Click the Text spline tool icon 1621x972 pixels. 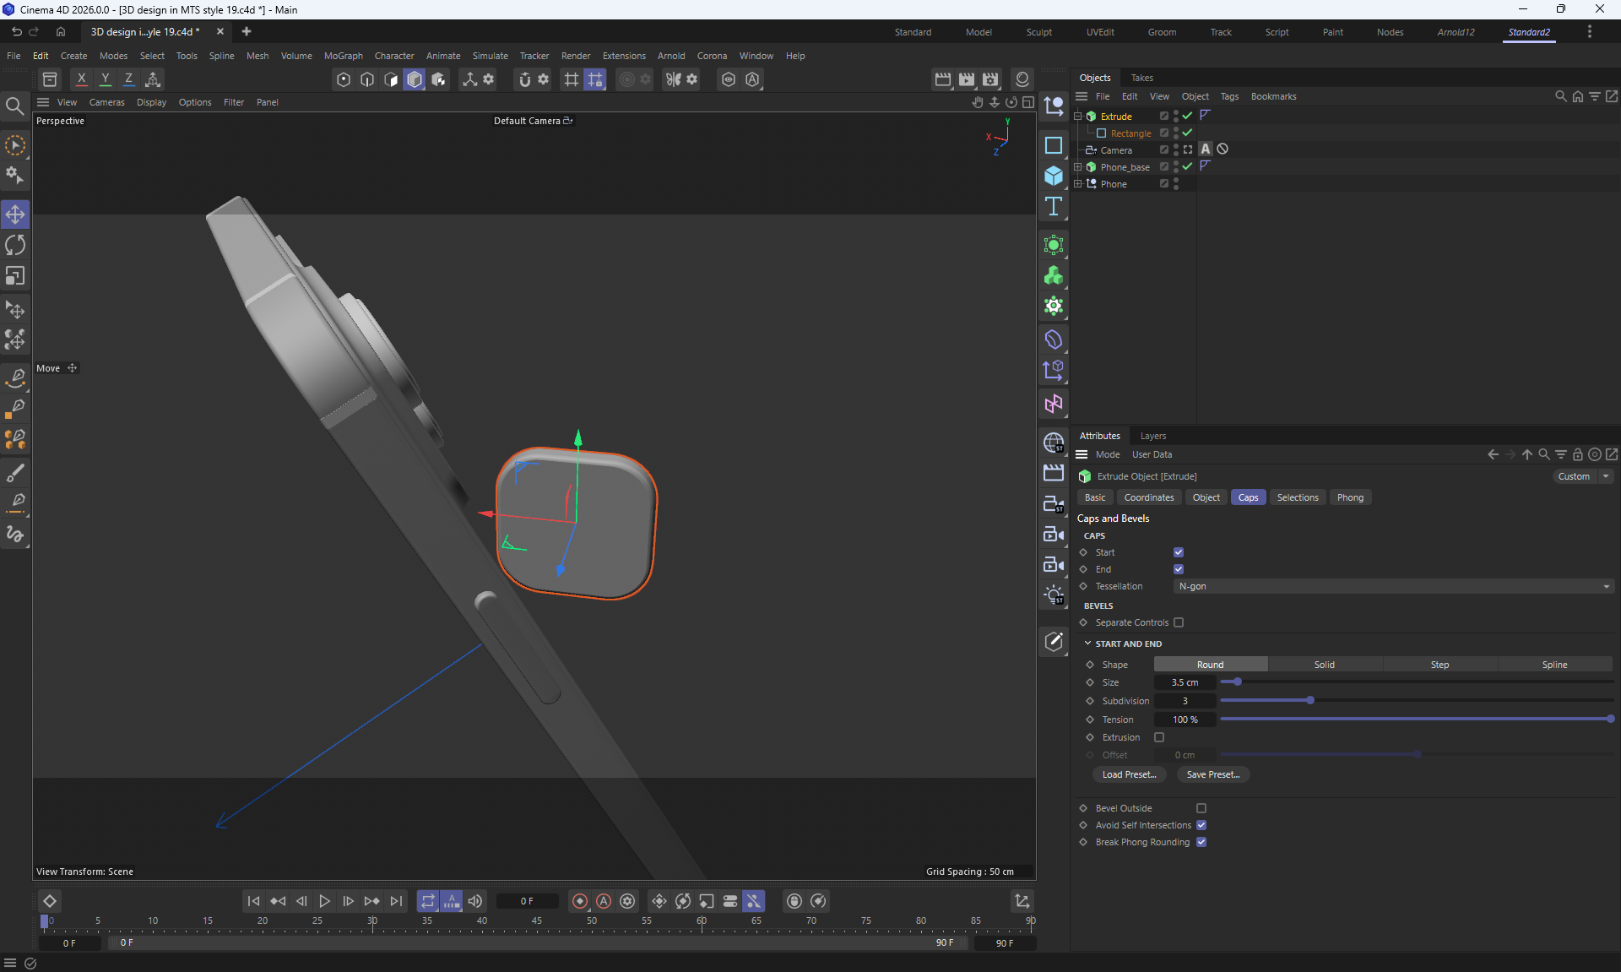click(x=1054, y=207)
